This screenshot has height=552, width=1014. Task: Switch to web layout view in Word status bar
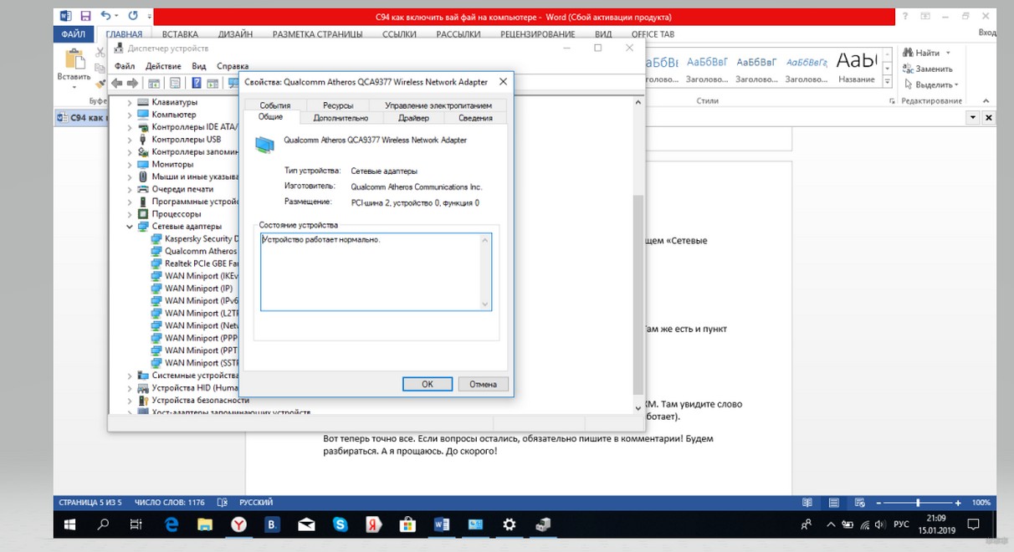click(x=859, y=503)
